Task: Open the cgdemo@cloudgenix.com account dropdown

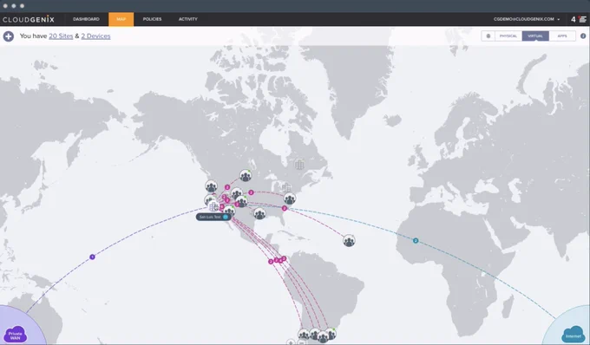Action: click(527, 19)
